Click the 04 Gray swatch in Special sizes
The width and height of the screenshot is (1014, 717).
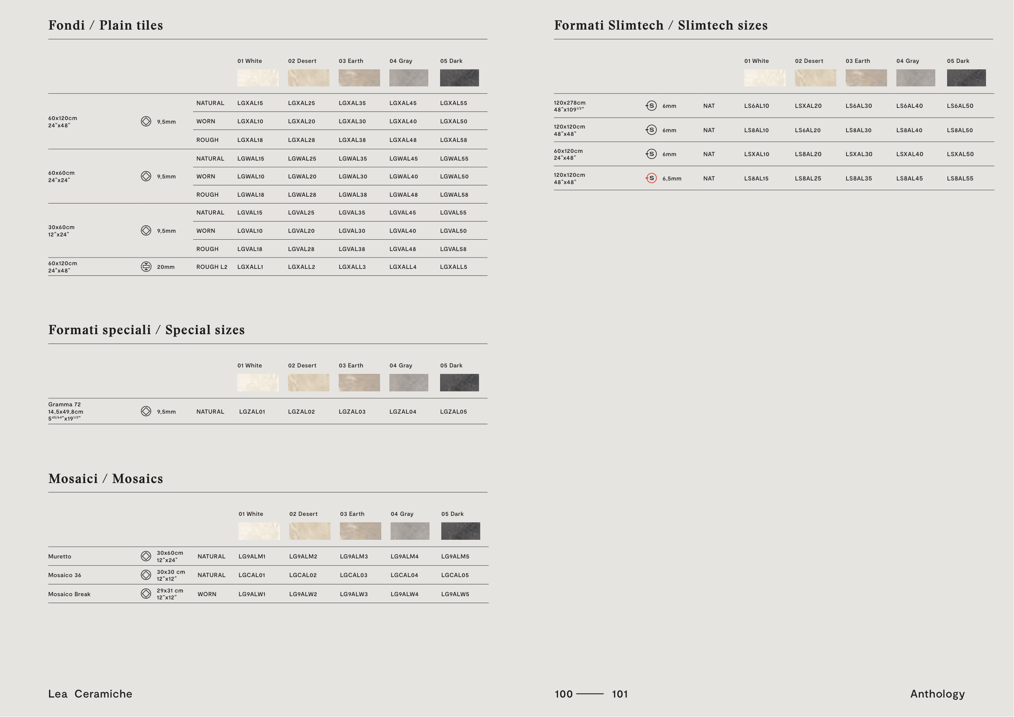[408, 382]
